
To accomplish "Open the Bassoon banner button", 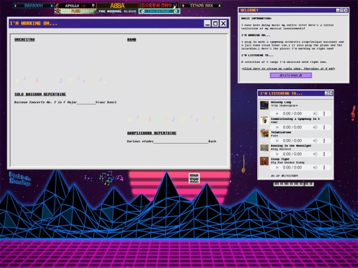I will (34, 5).
